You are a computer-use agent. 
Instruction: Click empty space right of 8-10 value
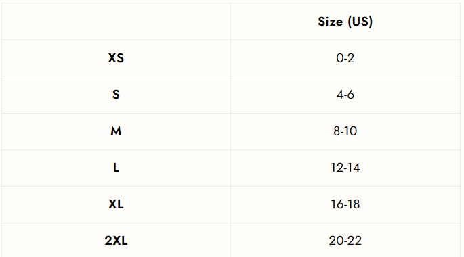click(408, 131)
